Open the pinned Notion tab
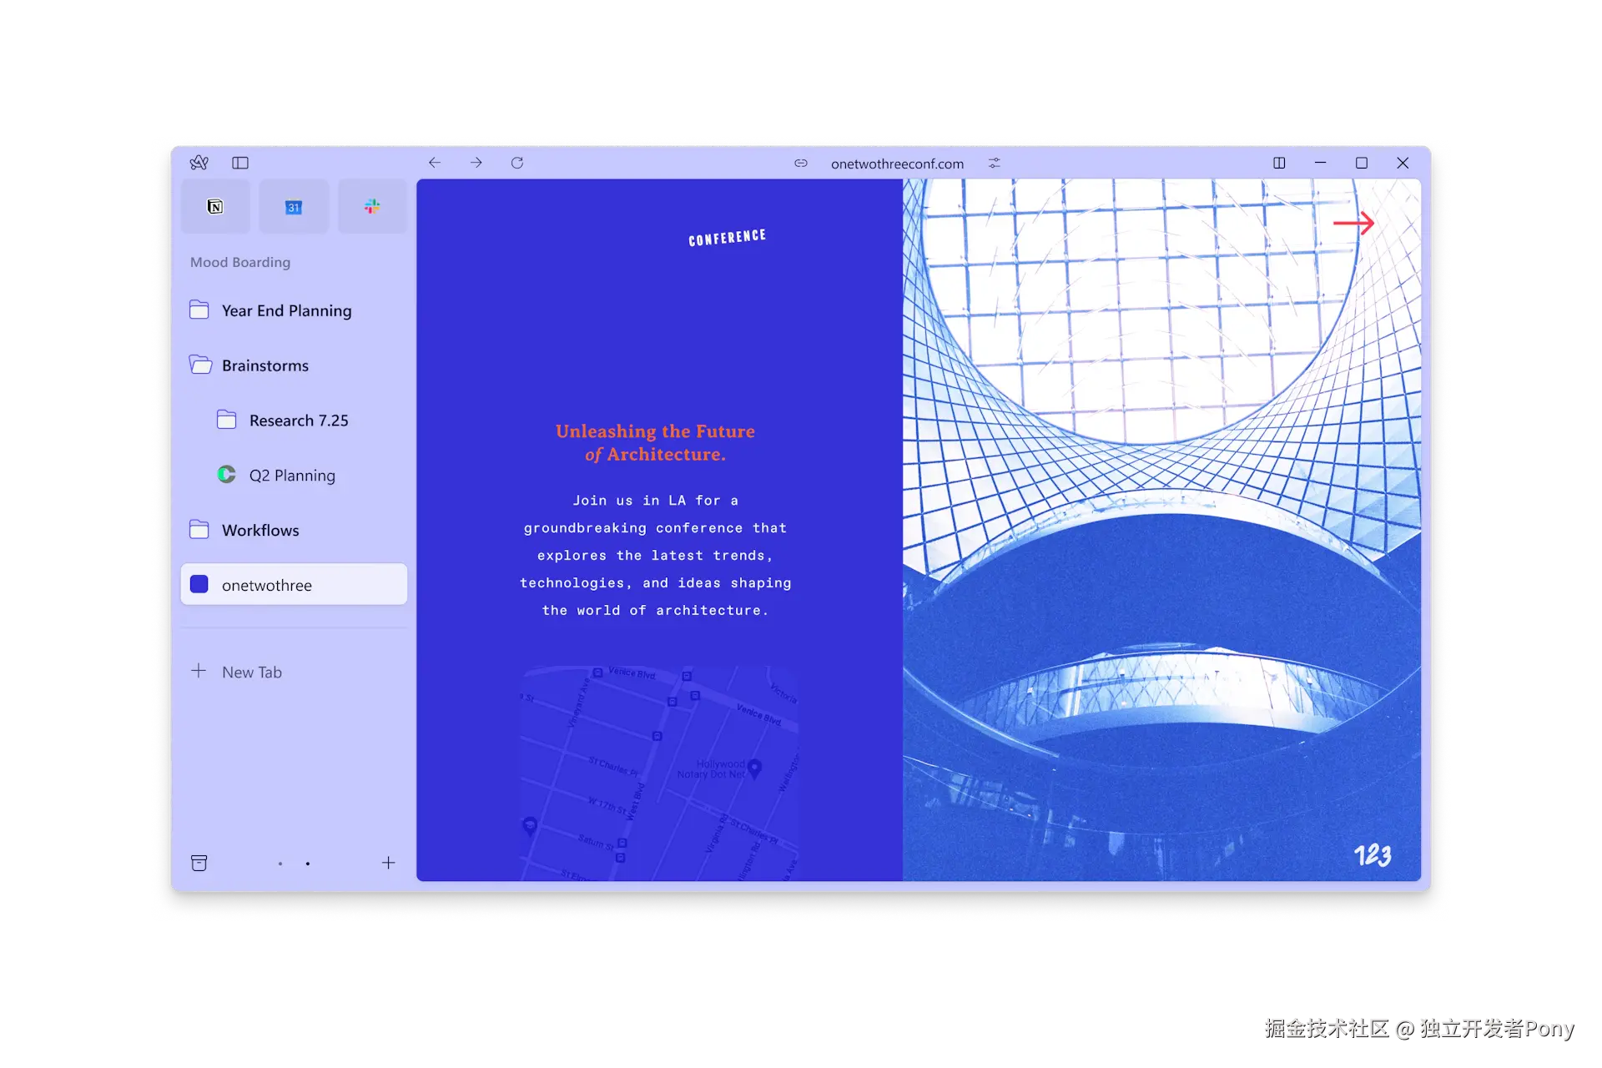The height and width of the screenshot is (1068, 1602). pos(215,206)
